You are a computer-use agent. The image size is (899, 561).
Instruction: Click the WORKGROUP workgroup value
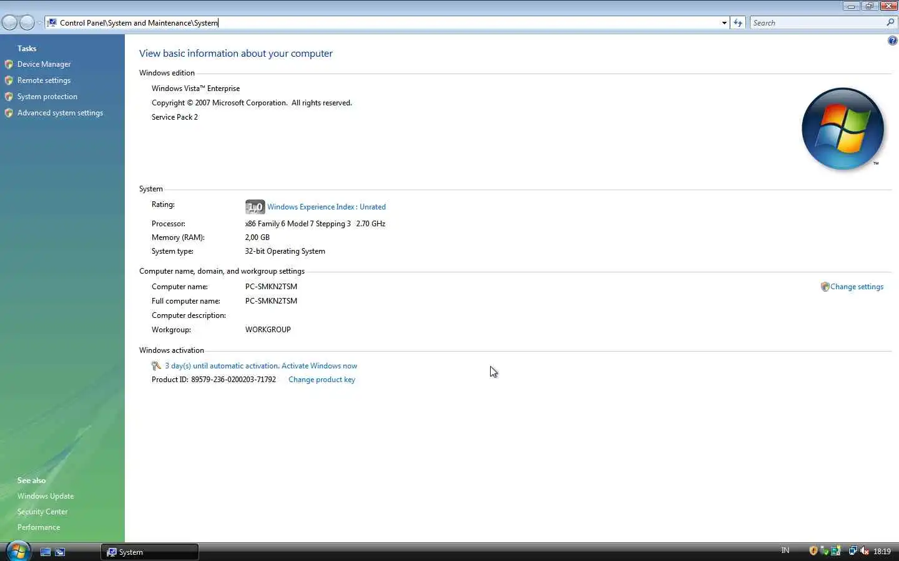click(x=268, y=330)
